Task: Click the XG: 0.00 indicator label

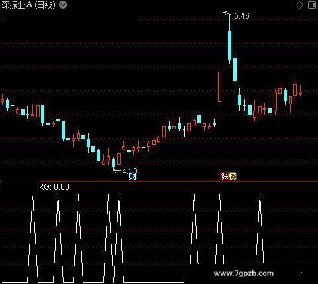Action: pyautogui.click(x=54, y=187)
